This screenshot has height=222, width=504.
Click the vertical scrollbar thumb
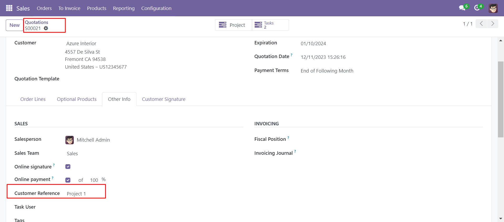click(x=501, y=99)
